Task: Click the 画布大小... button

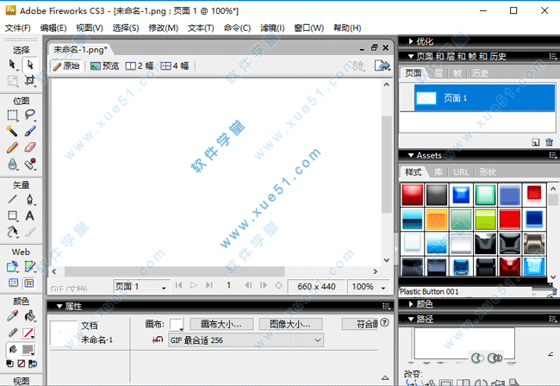Action: coord(221,324)
